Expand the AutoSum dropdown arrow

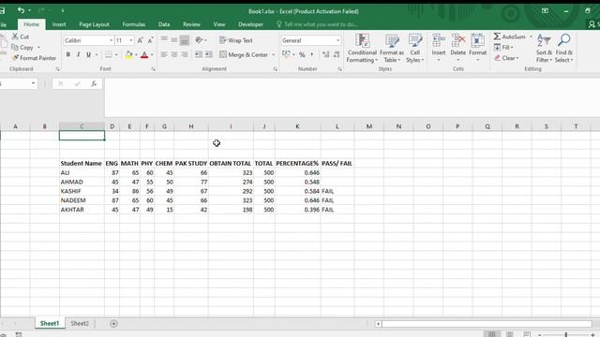(x=531, y=37)
